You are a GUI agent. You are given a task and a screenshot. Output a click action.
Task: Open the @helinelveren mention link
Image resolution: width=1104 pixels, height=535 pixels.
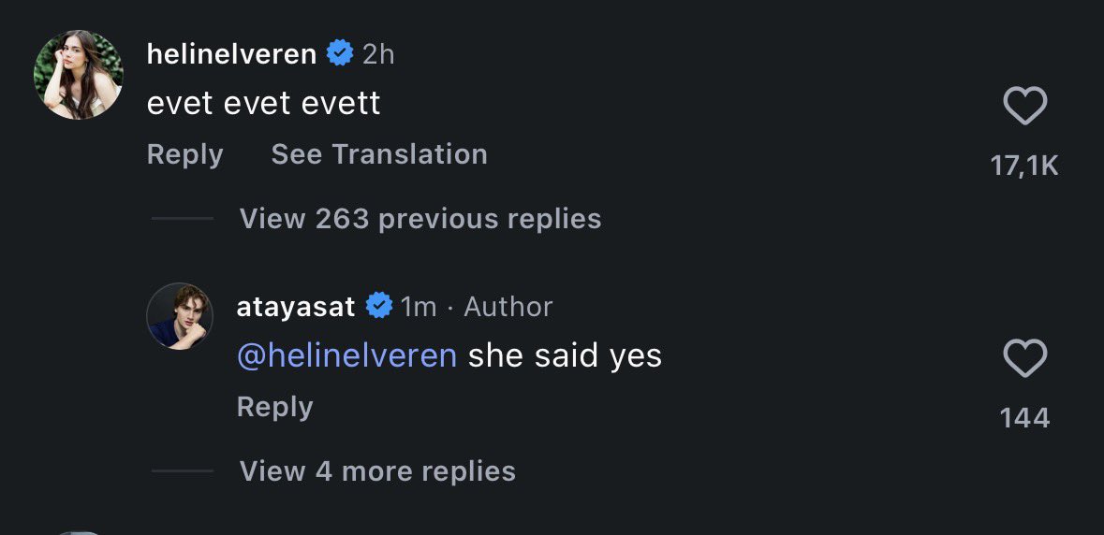click(x=347, y=355)
